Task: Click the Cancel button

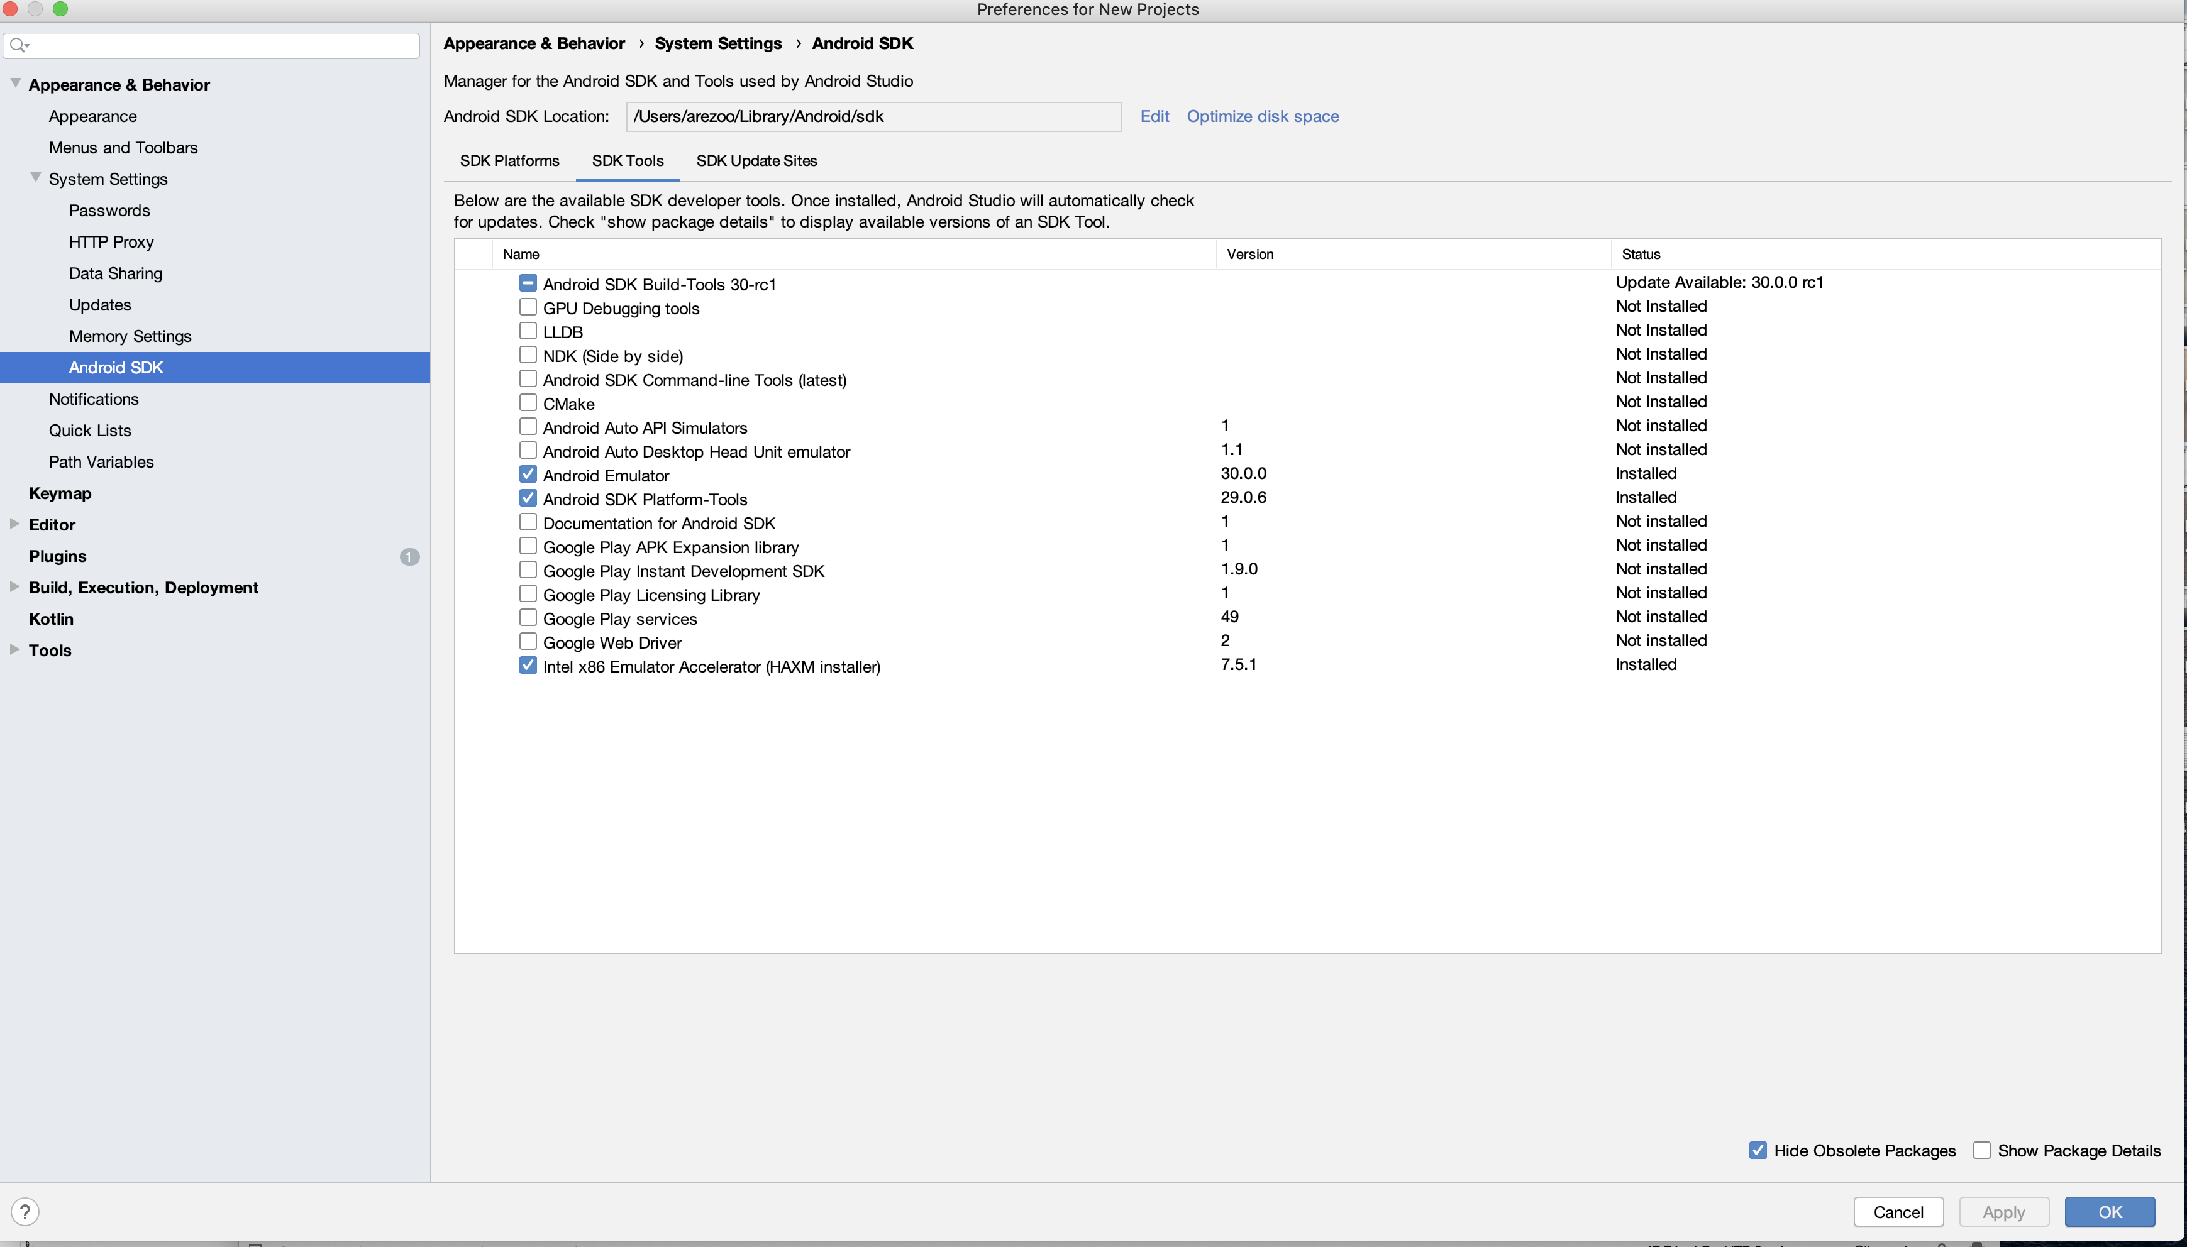Action: click(1898, 1211)
